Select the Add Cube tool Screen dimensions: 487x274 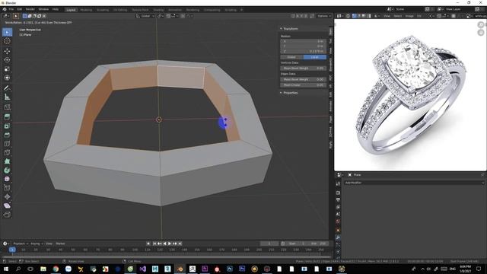tap(7, 107)
